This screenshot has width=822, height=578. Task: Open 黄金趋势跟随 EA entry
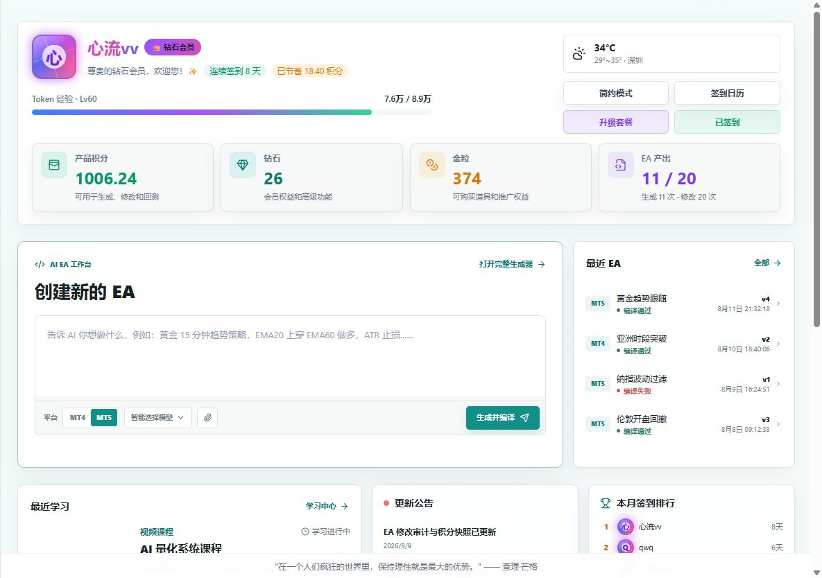coord(683,304)
